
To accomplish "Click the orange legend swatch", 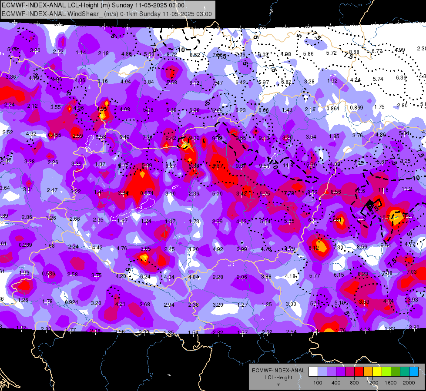I will click(x=368, y=372).
